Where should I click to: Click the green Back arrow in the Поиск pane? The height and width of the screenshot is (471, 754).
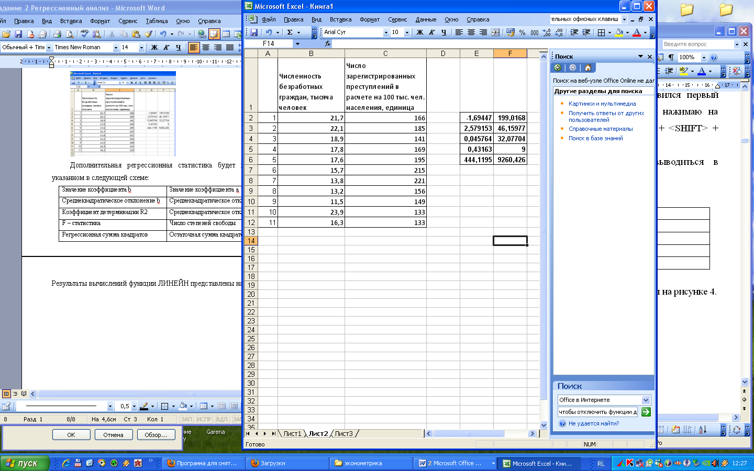coord(558,68)
